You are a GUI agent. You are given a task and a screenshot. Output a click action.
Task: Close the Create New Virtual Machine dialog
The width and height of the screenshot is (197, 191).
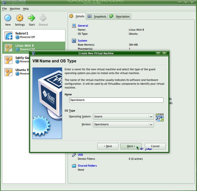[164, 53]
